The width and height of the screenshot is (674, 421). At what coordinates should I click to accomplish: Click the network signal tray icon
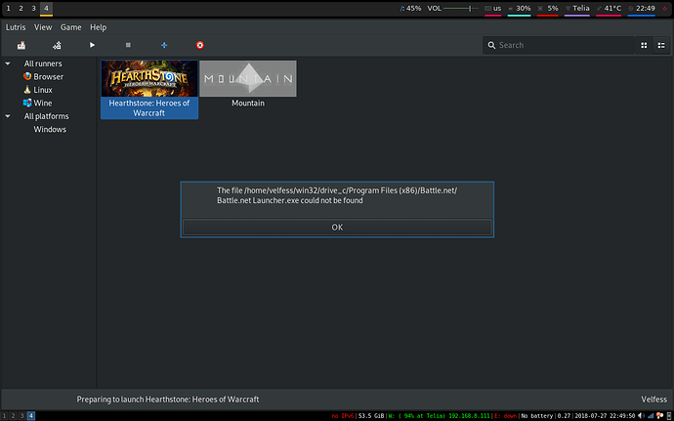[650, 416]
